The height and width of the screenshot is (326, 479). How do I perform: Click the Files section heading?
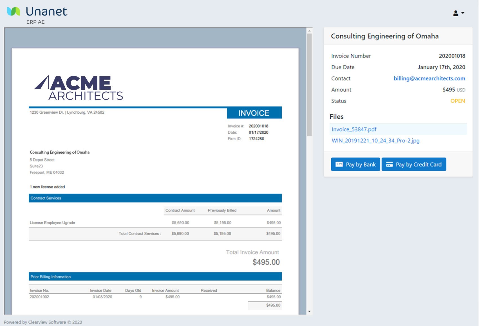click(337, 116)
